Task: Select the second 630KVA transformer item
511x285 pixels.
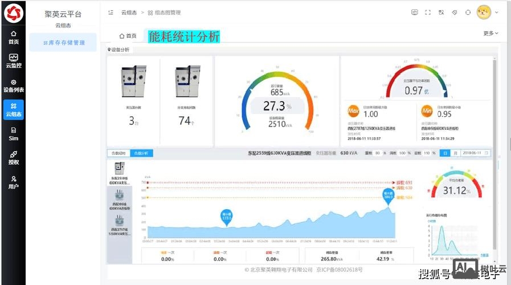Action: [x=120, y=199]
